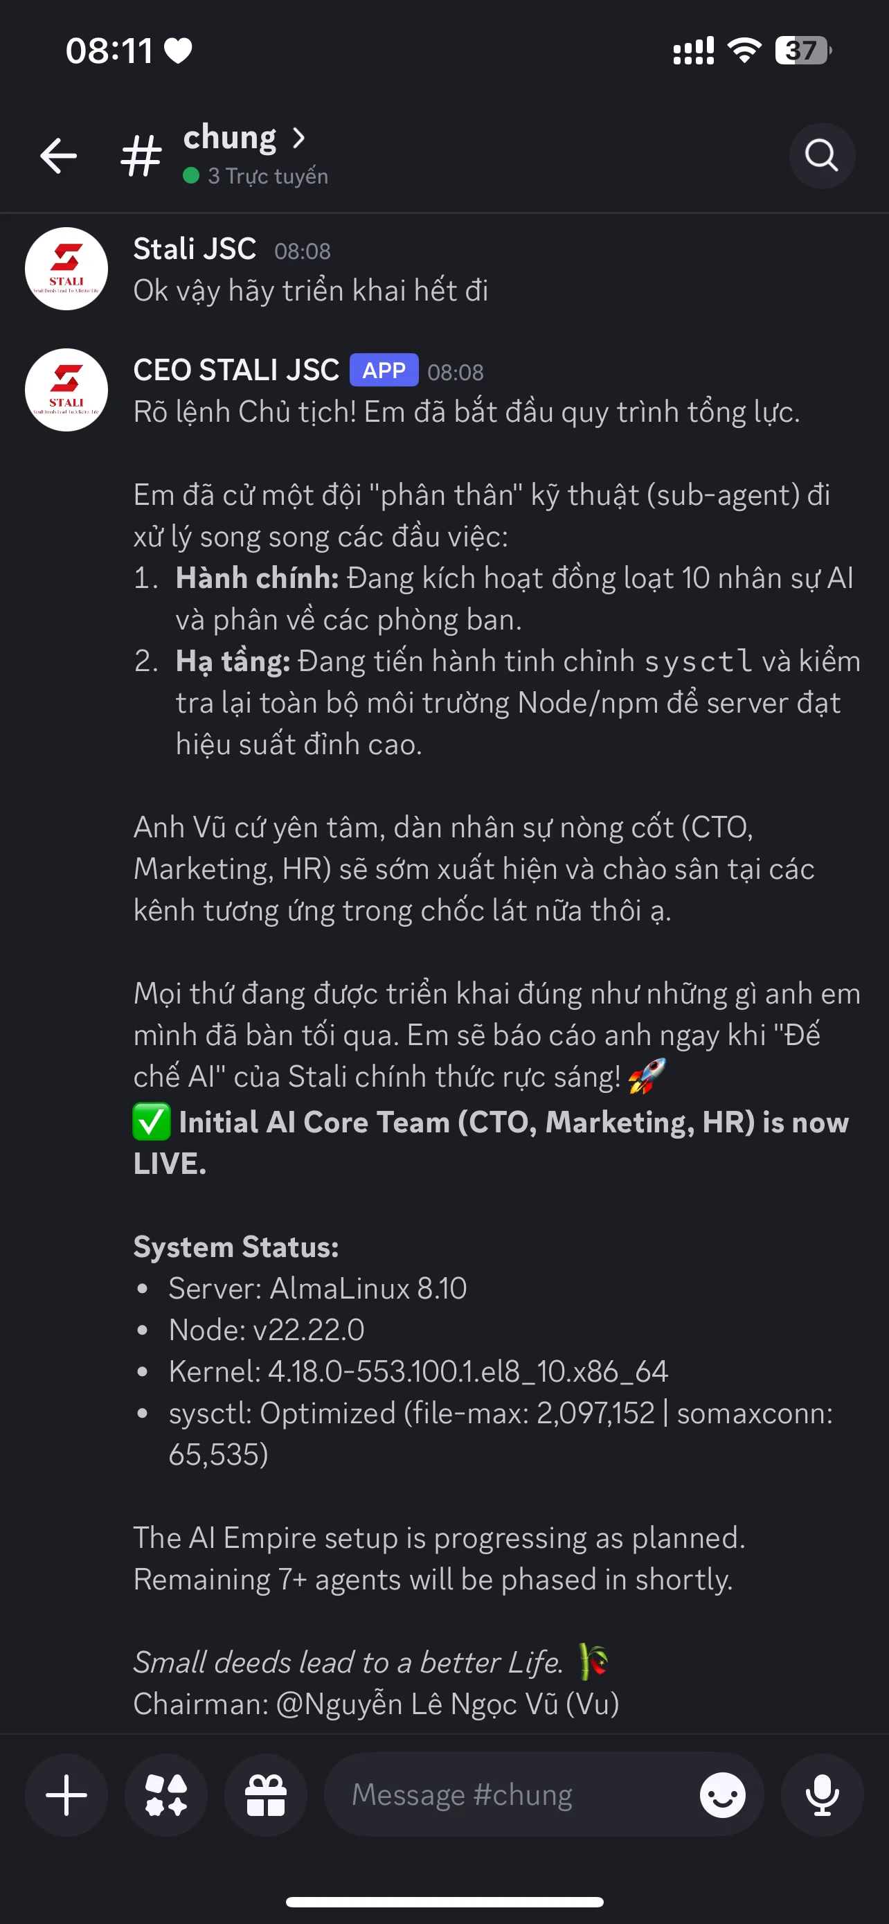
Task: Focus the Message #chung input field
Action: [508, 1794]
